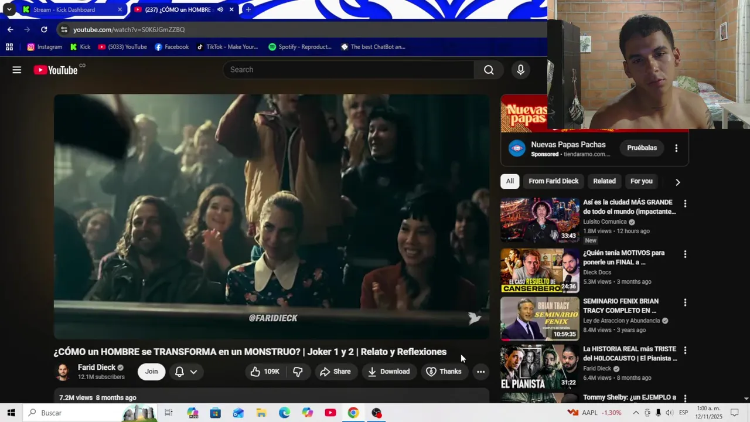This screenshot has height=422, width=750.
Task: Open Farid Dieck channel avatar
Action: coord(63,372)
